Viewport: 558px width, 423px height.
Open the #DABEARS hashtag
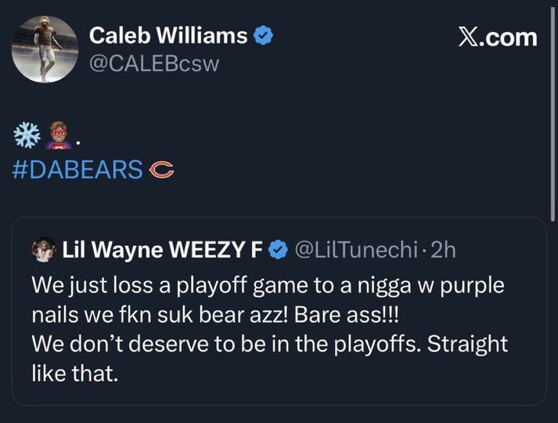click(78, 168)
